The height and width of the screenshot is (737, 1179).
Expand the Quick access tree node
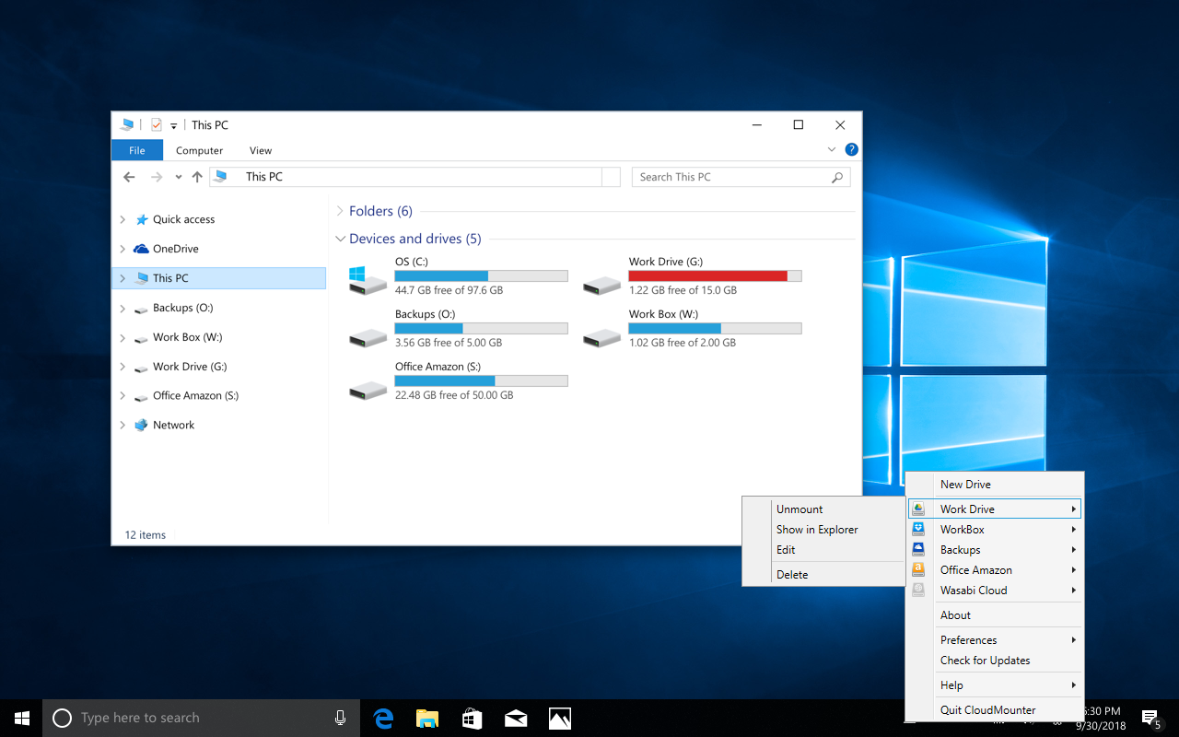tap(123, 219)
